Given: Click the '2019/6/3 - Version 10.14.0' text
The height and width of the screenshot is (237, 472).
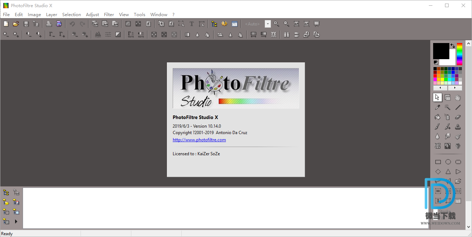Looking at the screenshot, I should [x=197, y=126].
